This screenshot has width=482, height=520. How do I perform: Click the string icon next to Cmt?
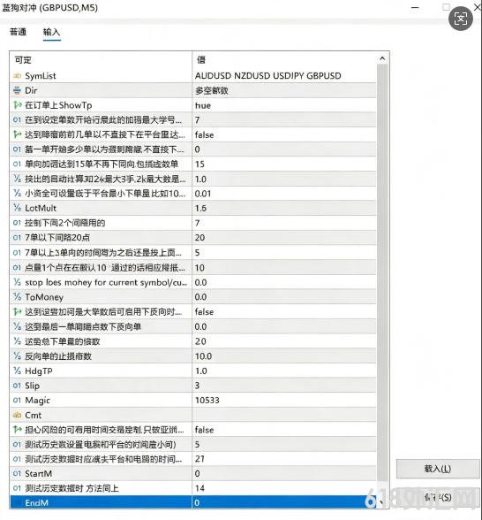17,415
